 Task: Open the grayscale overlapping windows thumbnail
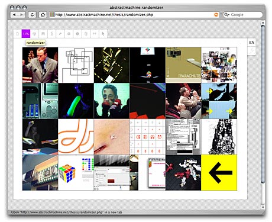183,137
